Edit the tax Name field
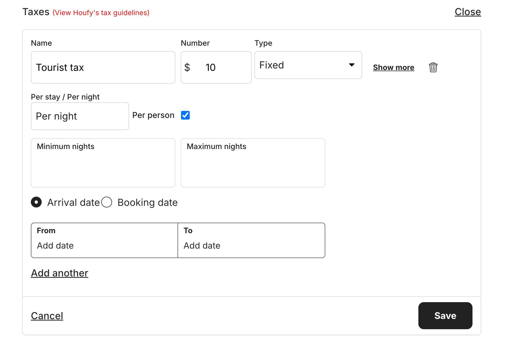Viewport: 512px width, 343px height. 103,67
